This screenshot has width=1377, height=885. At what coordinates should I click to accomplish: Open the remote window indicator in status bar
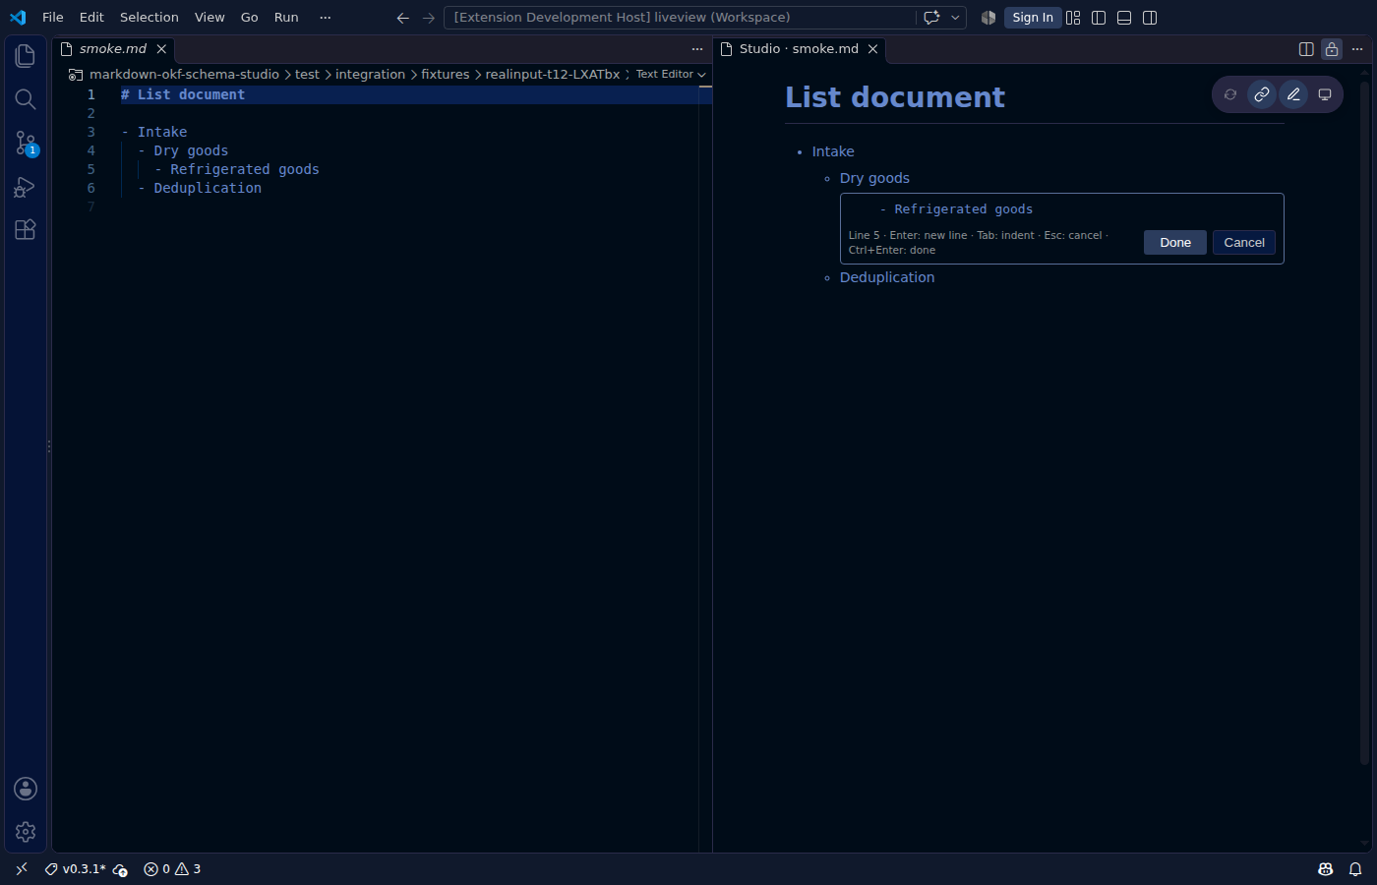(x=22, y=869)
